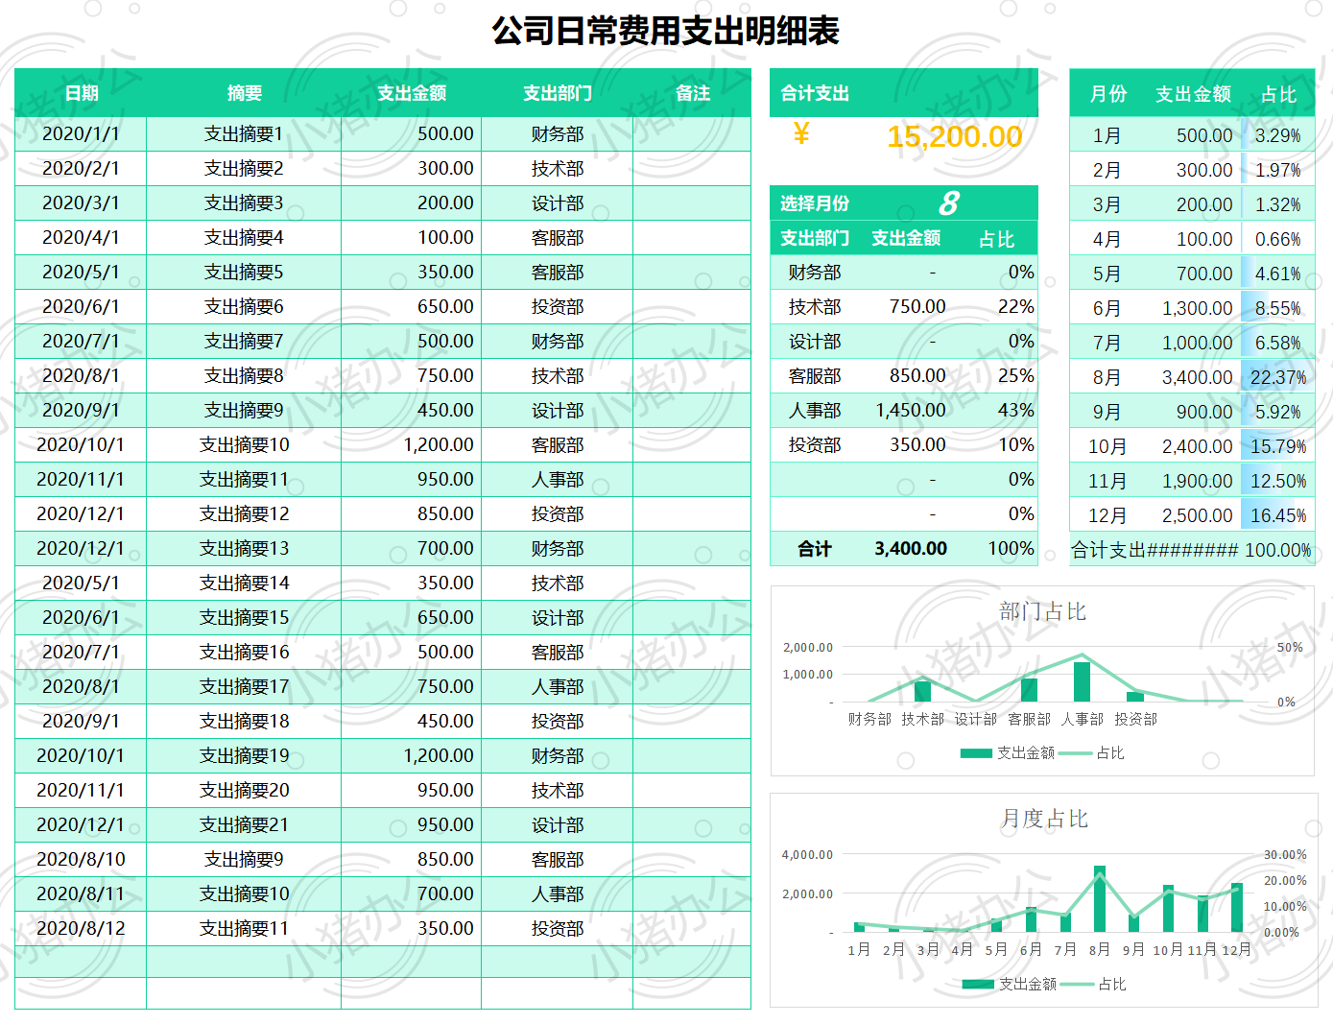Click the 日期 column header
Viewport: 1333px width, 1024px height.
click(x=82, y=93)
